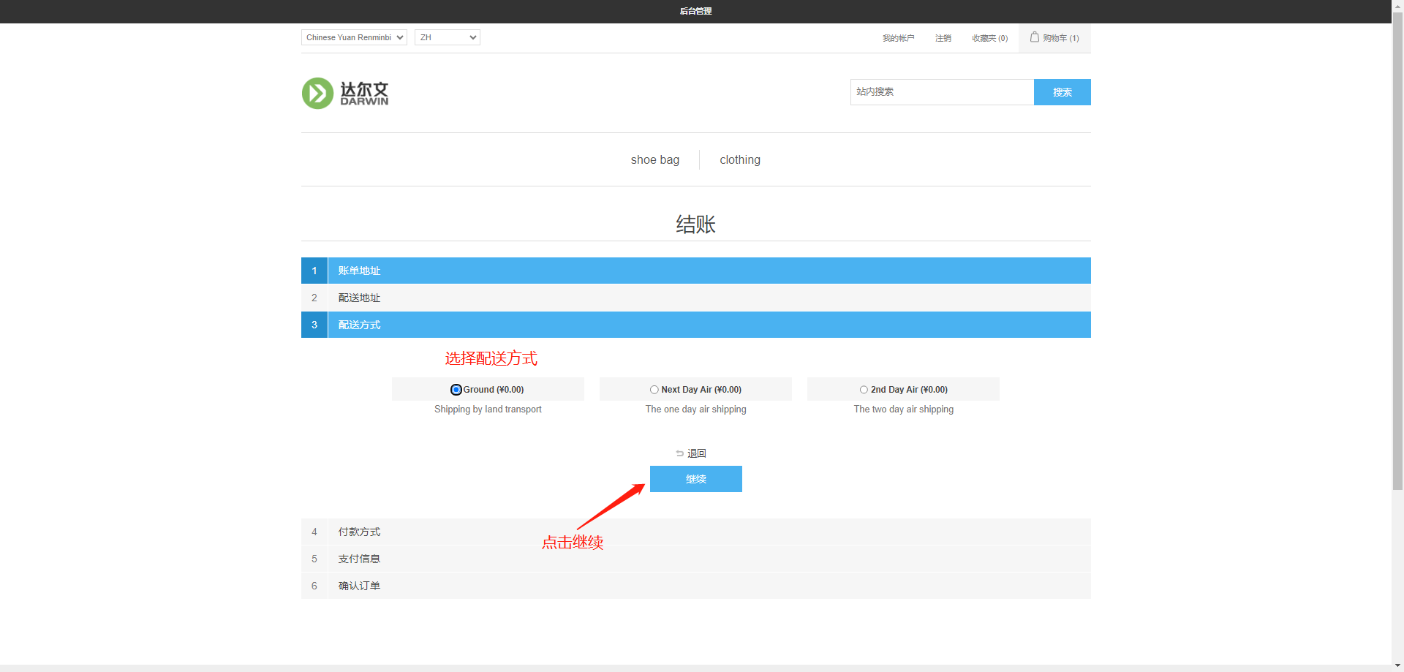Open the shoe bag category
Screen dimensions: 1404x672
pyautogui.click(x=654, y=159)
